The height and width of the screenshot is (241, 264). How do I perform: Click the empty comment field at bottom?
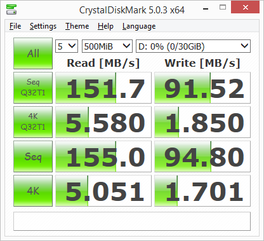tap(132, 221)
